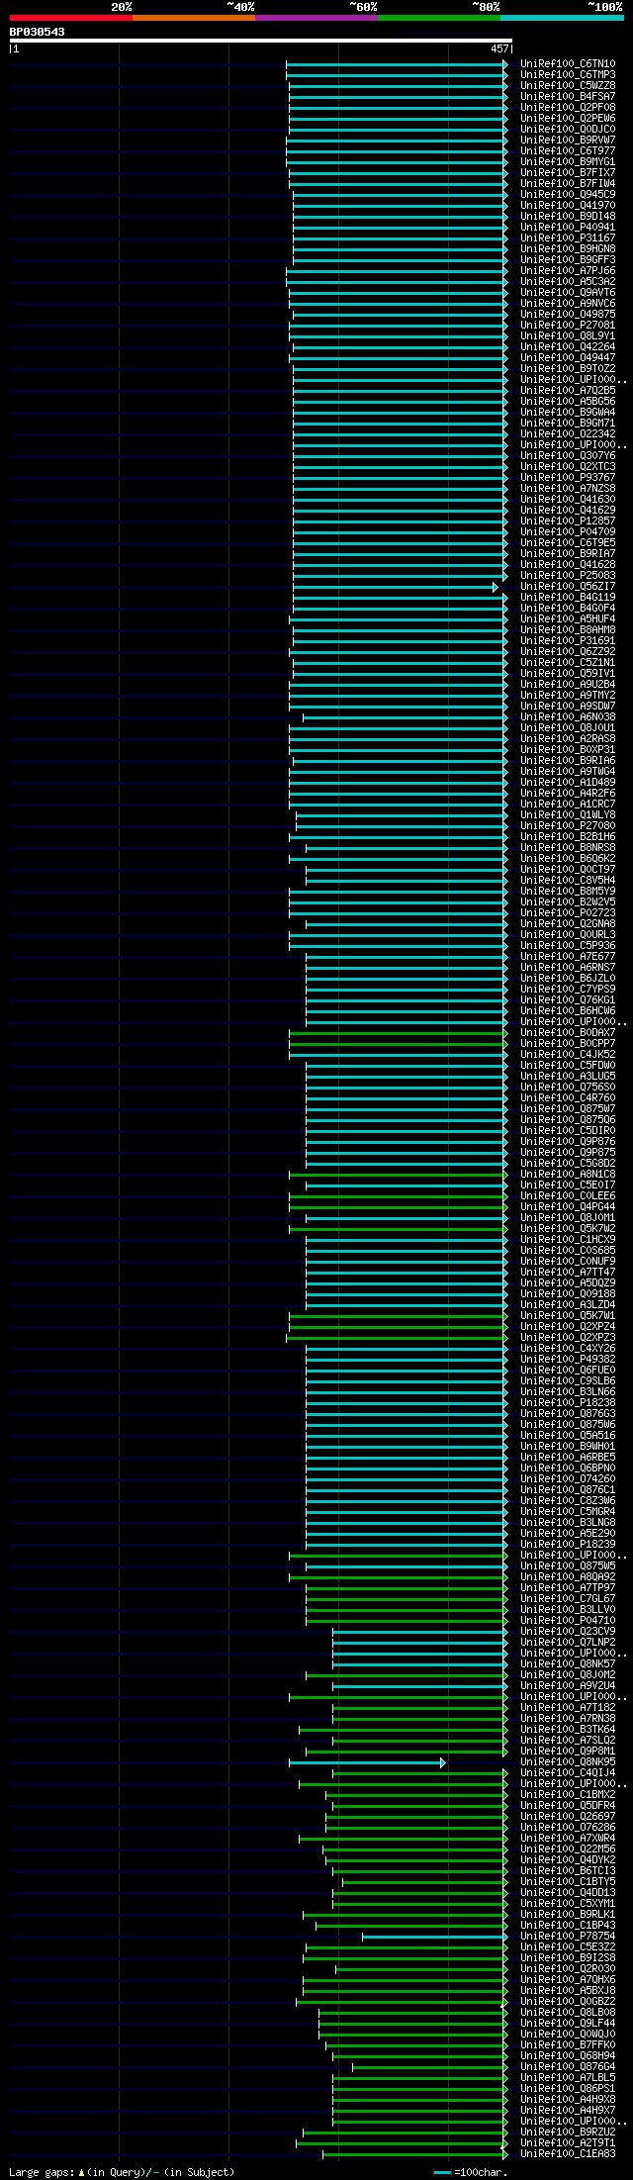This screenshot has height=2180, width=633.
Task: Click the cyan 100char scale legend marker
Action: click(441, 2172)
